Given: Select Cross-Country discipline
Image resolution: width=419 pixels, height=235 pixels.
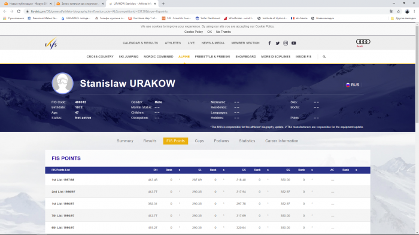Looking at the screenshot, I should [x=100, y=57].
